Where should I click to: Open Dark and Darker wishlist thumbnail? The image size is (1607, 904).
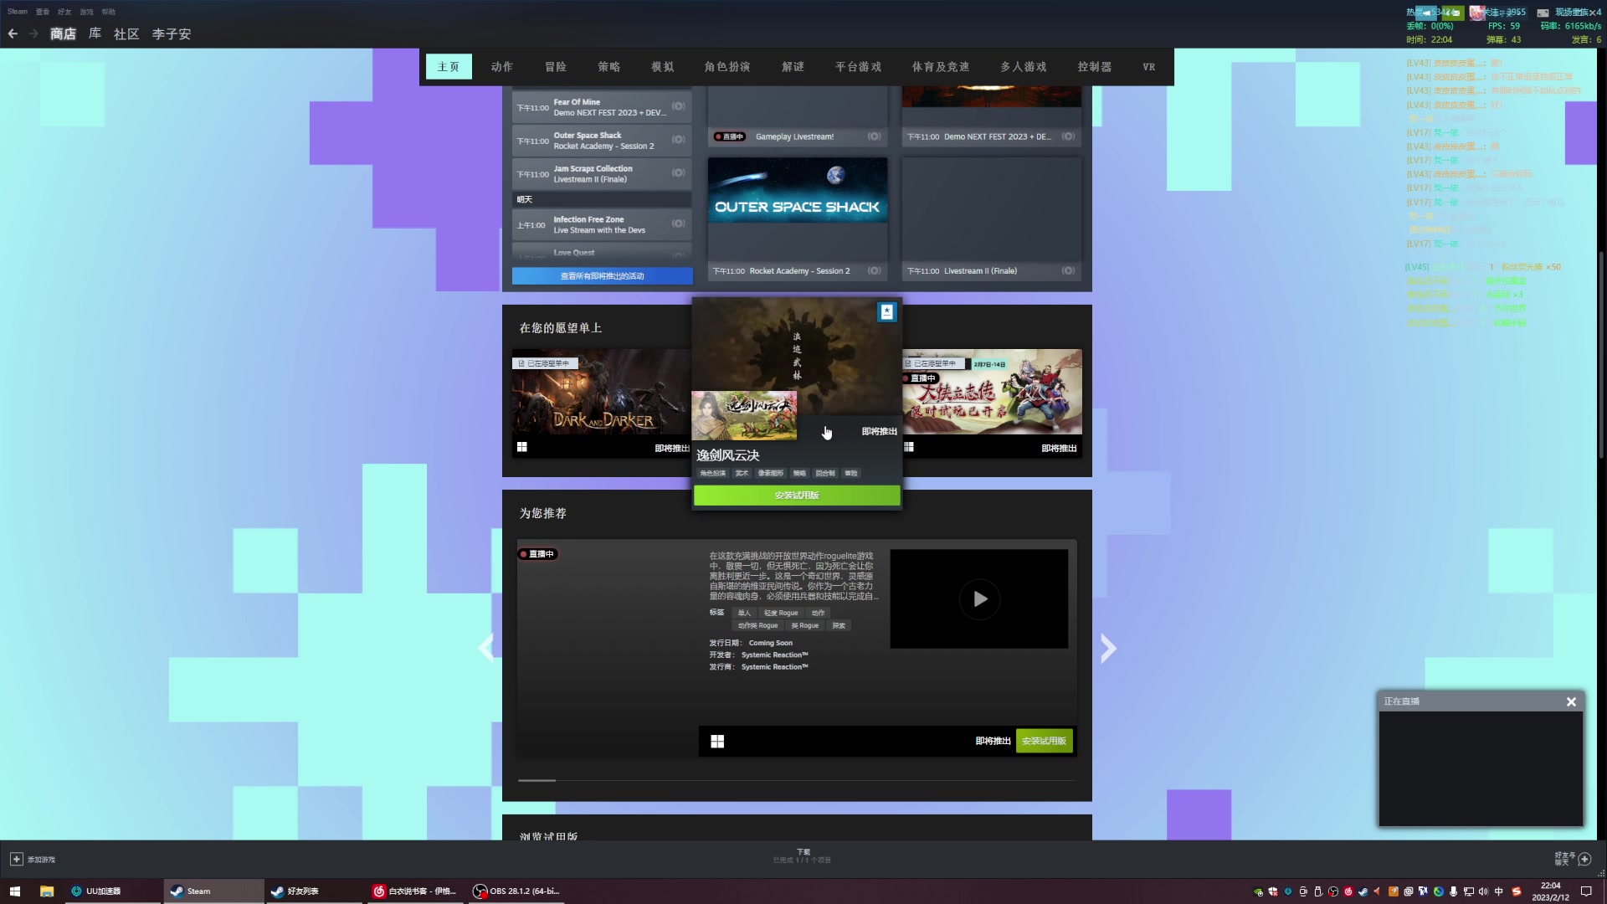601,392
